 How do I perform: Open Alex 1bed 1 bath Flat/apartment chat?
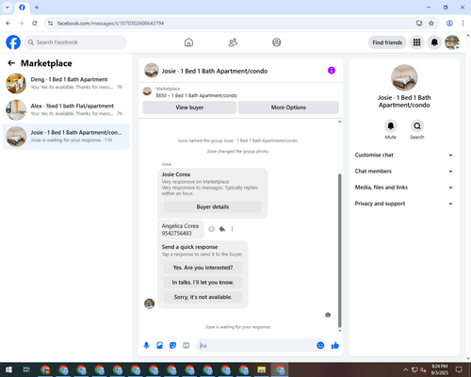[66, 110]
